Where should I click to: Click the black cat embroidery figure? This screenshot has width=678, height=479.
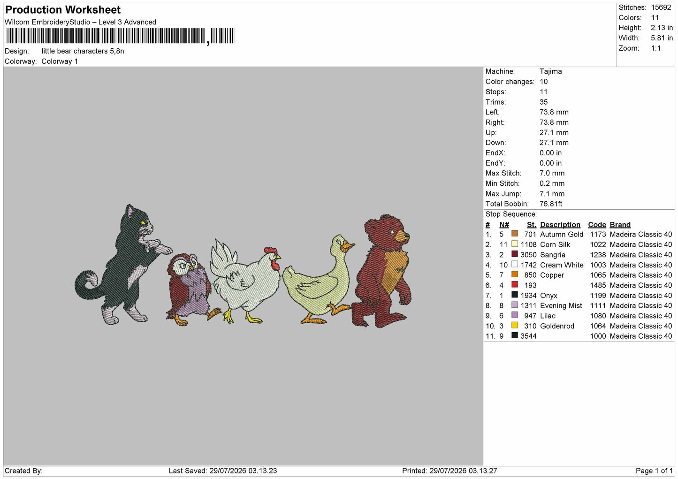tap(123, 266)
